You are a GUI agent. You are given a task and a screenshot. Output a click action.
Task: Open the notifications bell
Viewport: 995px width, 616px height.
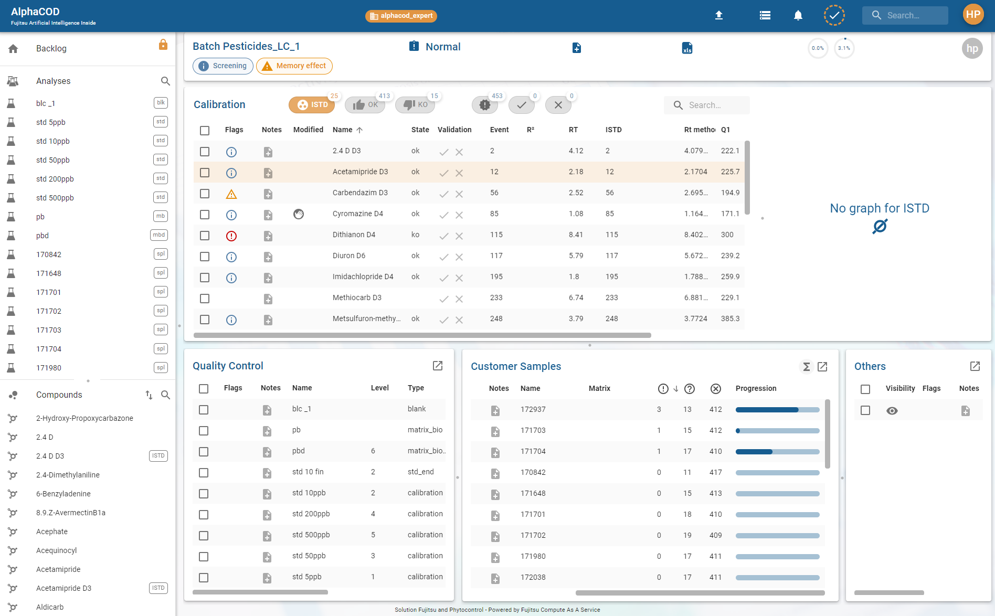pos(798,15)
